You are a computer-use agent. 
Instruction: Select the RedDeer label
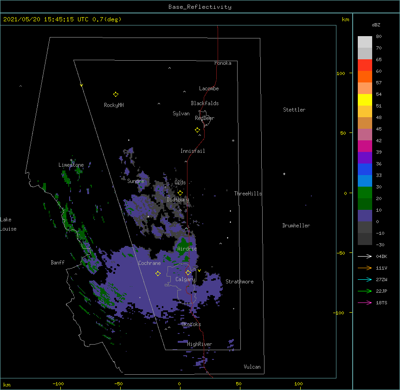(x=205, y=118)
